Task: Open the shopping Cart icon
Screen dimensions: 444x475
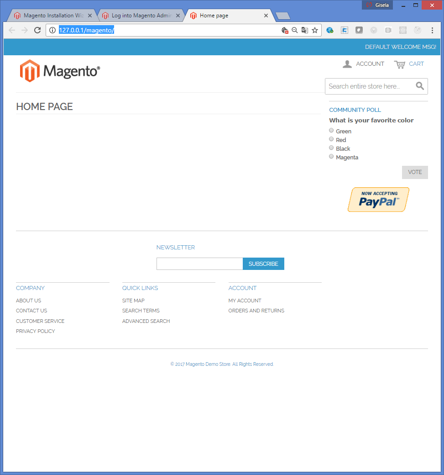Action: [x=400, y=64]
